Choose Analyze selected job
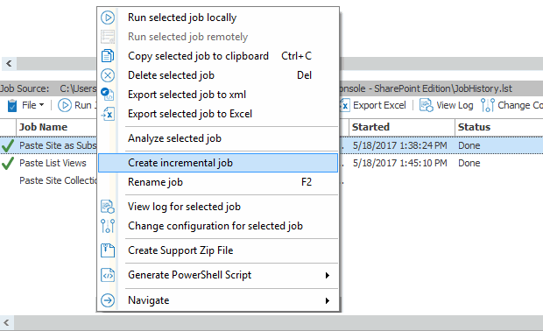This screenshot has width=543, height=331. (218, 138)
